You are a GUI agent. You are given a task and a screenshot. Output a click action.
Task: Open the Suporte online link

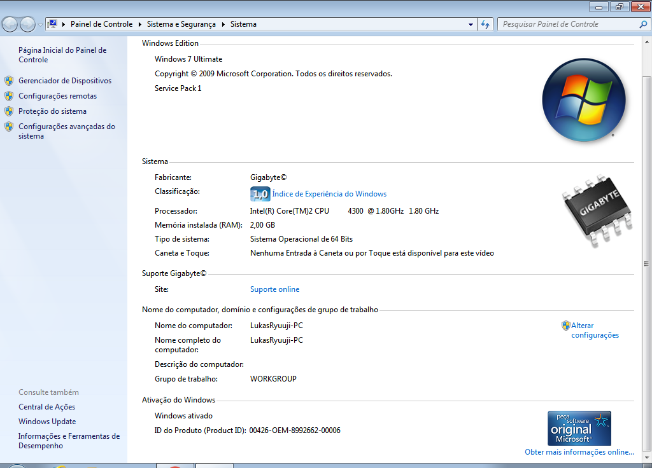click(x=274, y=289)
